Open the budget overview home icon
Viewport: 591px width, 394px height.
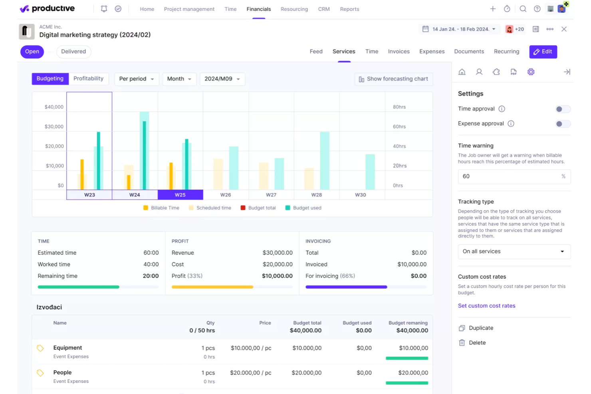click(x=462, y=72)
